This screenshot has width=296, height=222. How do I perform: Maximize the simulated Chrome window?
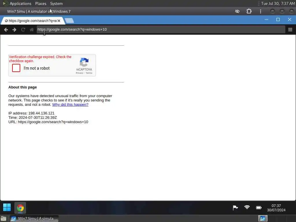tap(278, 20)
